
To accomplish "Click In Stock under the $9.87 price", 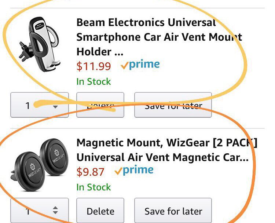I will click(x=93, y=187).
